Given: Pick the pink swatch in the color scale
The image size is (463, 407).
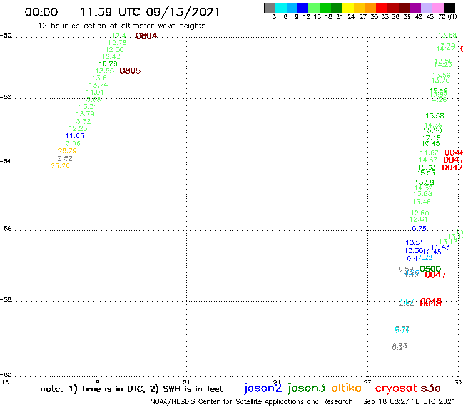Looking at the screenshot, I should pos(437,8).
